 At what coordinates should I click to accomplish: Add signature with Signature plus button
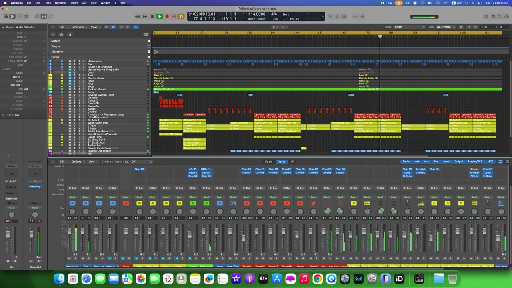point(149,52)
